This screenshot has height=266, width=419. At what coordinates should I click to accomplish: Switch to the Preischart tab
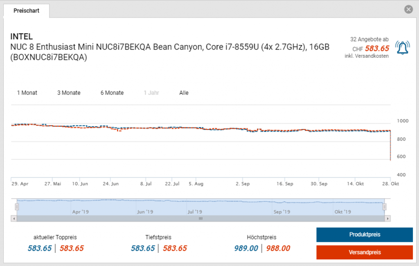[27, 11]
